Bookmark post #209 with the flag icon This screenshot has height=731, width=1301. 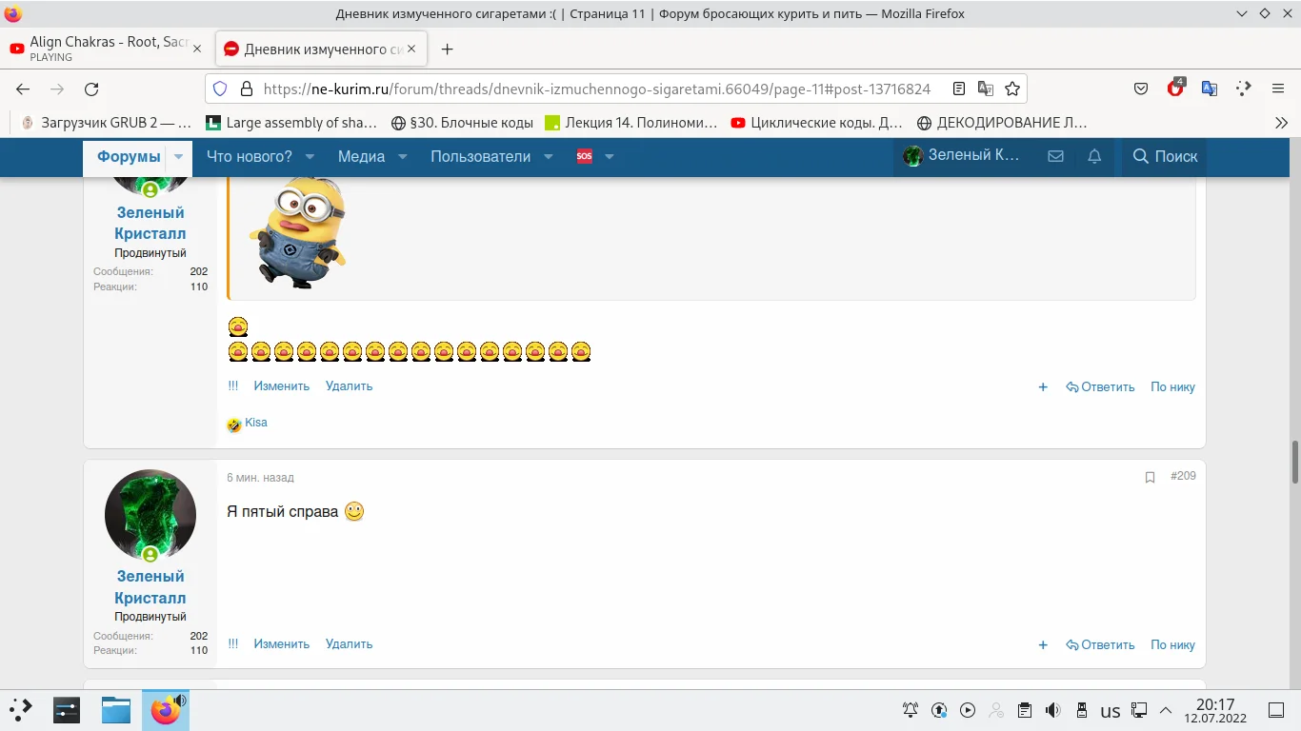coord(1150,477)
